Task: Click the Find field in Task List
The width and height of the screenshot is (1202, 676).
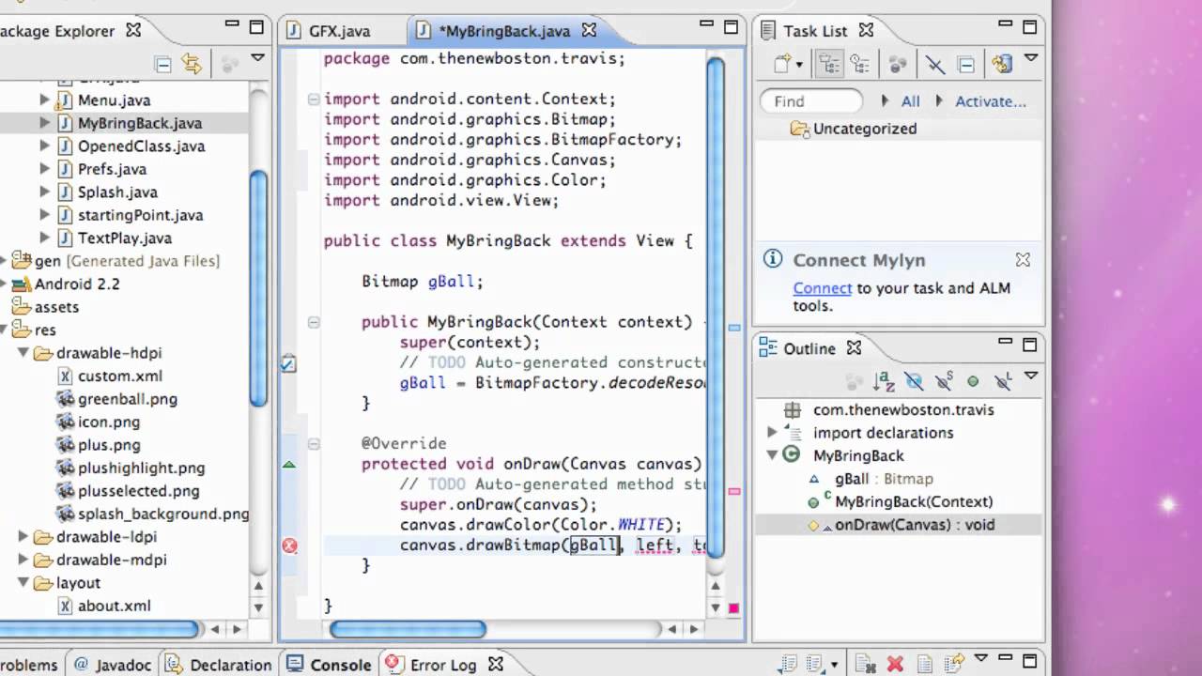Action: coord(811,101)
